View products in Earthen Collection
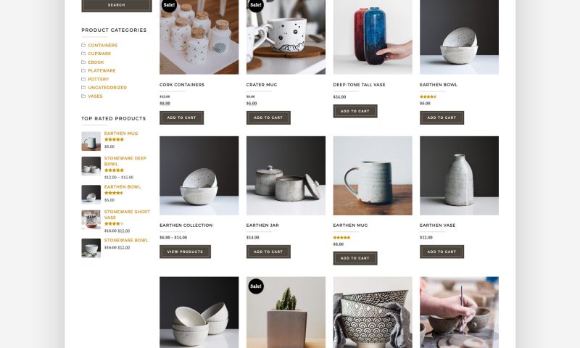The image size is (580, 348). click(x=185, y=252)
